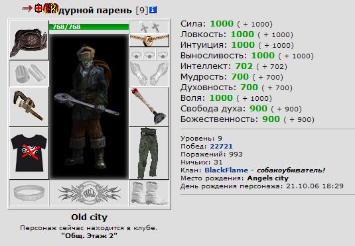Screen dimensions: 355x246
Task: Click the red arrow private message icon
Action: [x=27, y=9]
